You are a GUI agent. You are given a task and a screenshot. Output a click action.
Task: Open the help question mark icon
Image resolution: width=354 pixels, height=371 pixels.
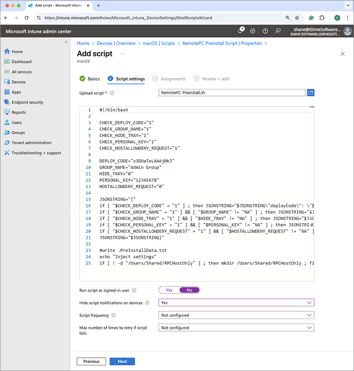click(265, 31)
